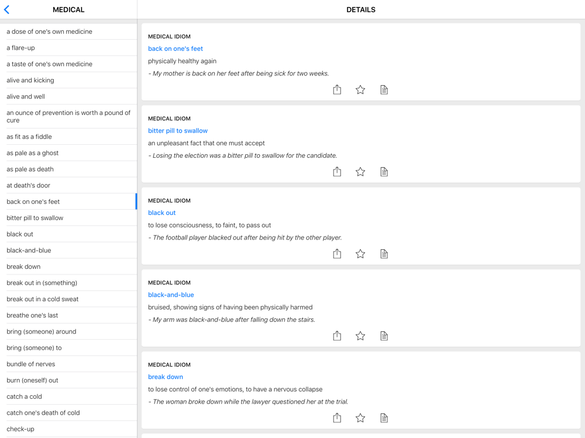Tap the blue 'break down' heading link
Screen dimensions: 585x438
pyautogui.click(x=166, y=377)
